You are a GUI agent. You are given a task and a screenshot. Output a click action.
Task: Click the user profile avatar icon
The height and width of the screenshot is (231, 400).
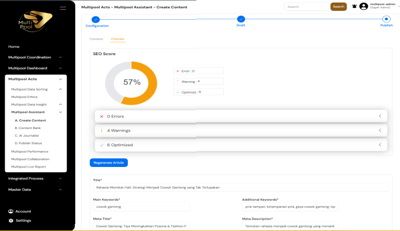tap(364, 6)
